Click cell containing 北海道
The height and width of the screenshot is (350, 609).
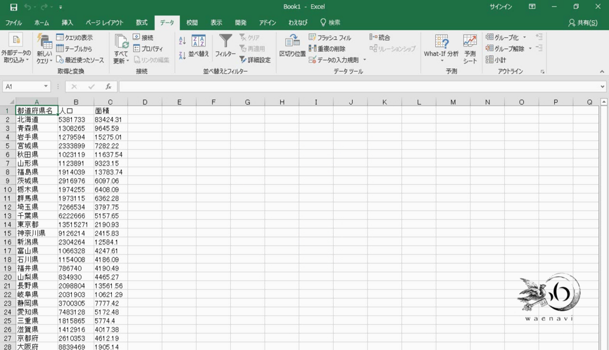[x=36, y=119]
